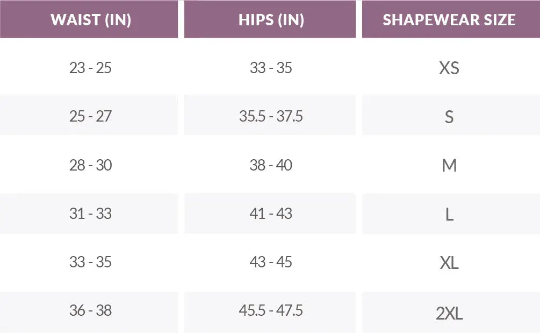Screen dimensions: 540x333
Task: Pick the 2XL shapewear size cell
Action: pos(449,312)
